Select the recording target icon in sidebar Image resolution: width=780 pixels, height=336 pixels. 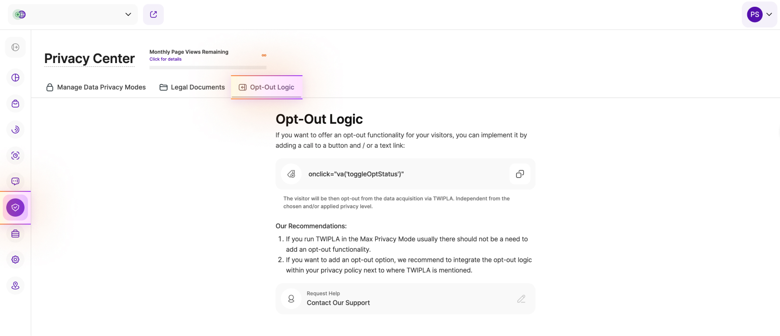15,155
